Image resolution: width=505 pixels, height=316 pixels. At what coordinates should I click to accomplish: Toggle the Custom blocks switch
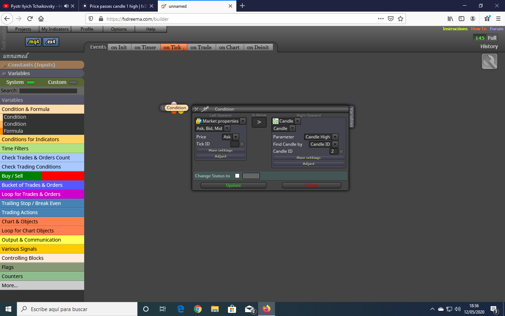[x=73, y=83]
